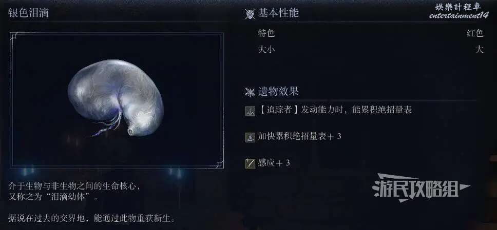Viewport: 497px width, 230px height.
Task: Click the sword icon beside 感应+3
Action: (250, 163)
